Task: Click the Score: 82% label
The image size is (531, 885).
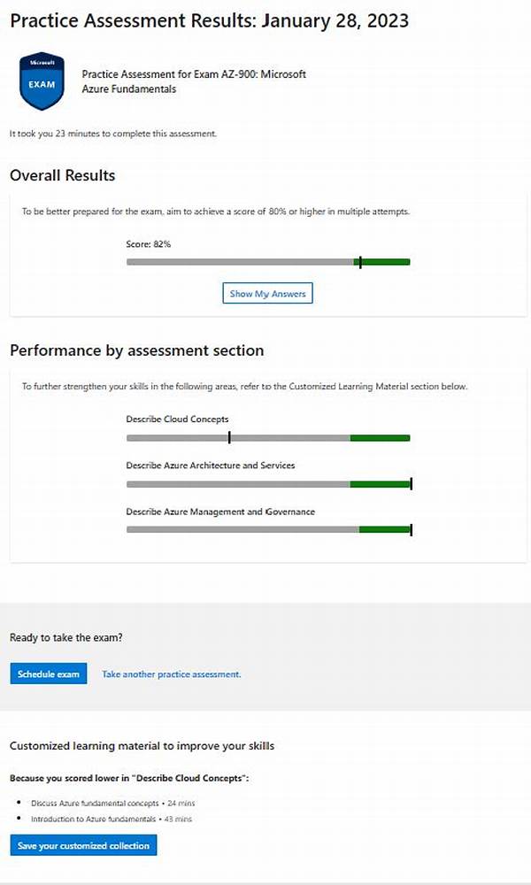Action: [149, 243]
